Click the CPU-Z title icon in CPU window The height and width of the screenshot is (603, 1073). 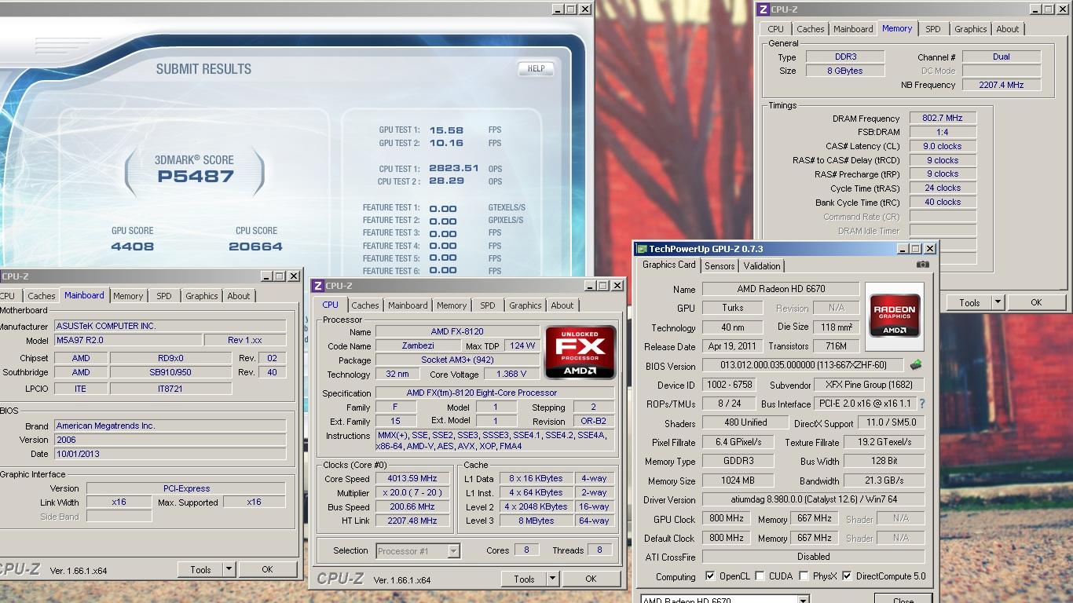[318, 286]
